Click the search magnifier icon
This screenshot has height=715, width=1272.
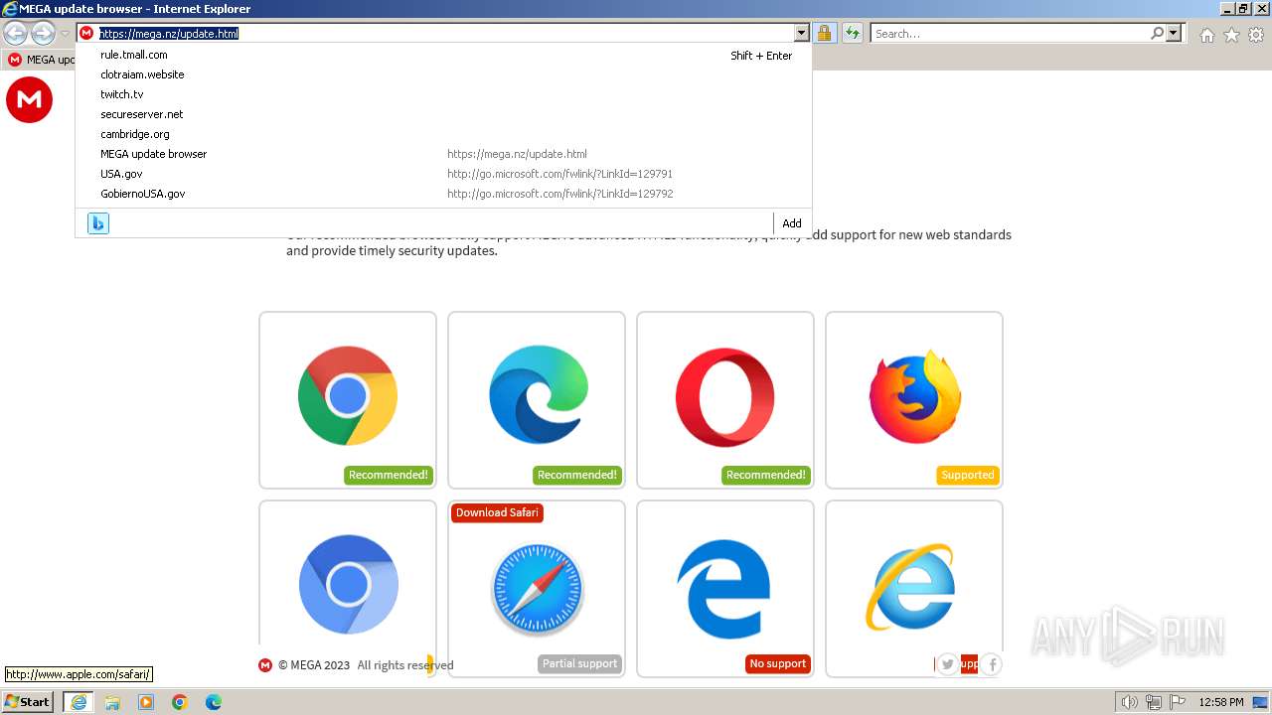1157,34
